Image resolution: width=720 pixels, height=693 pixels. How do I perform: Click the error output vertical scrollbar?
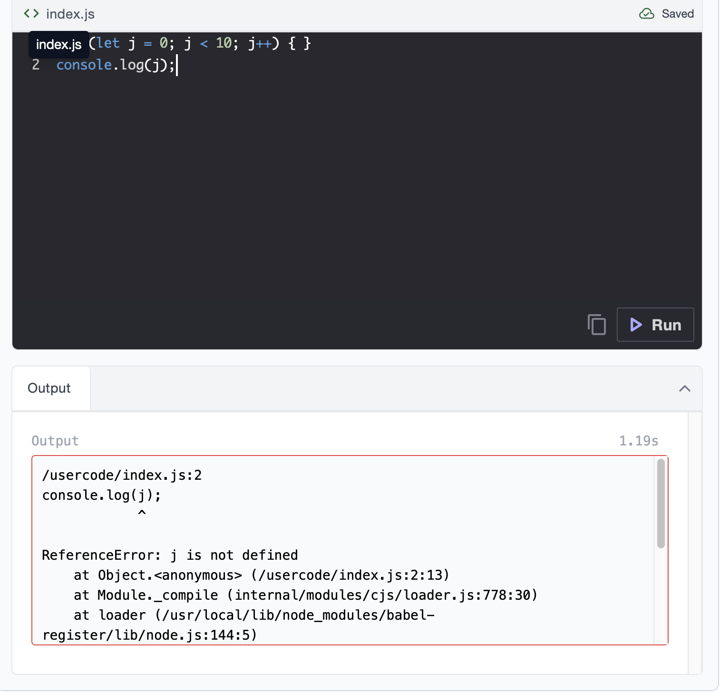661,504
